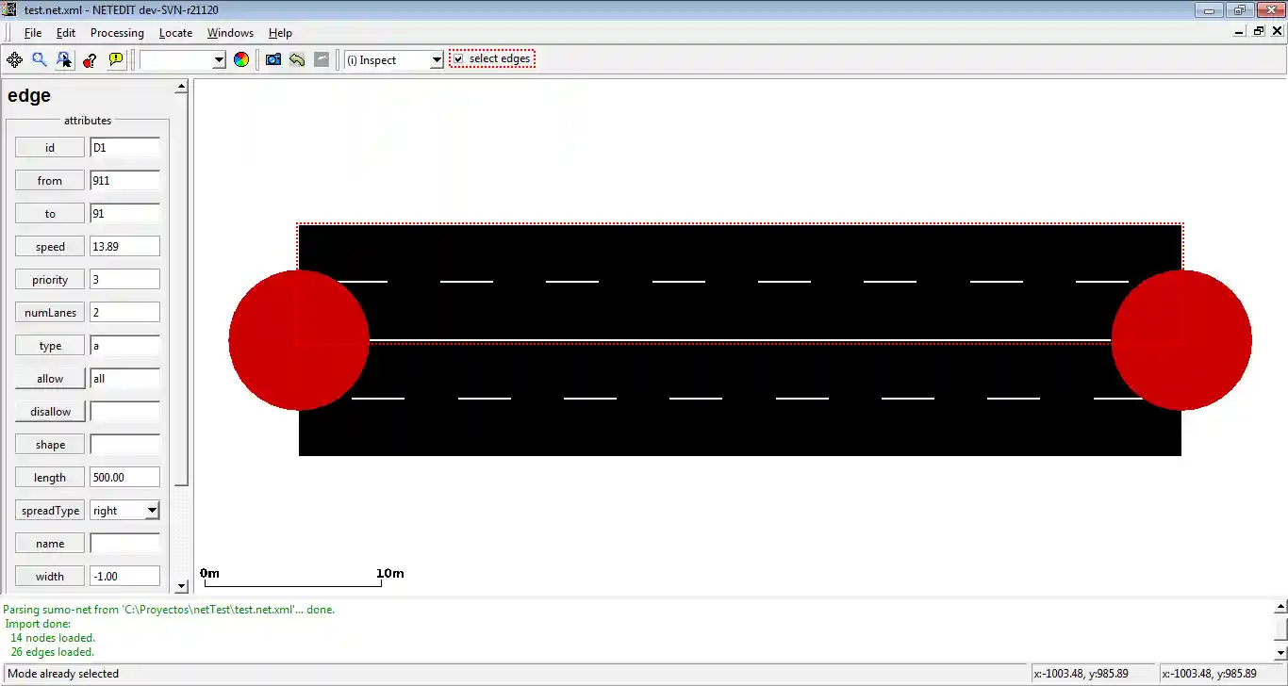The image size is (1288, 686).
Task: Click the from attribute button
Action: click(x=50, y=180)
